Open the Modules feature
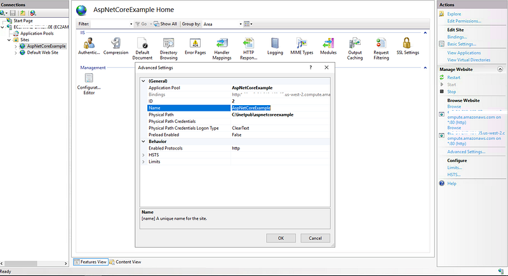The image size is (508, 276). [328, 46]
